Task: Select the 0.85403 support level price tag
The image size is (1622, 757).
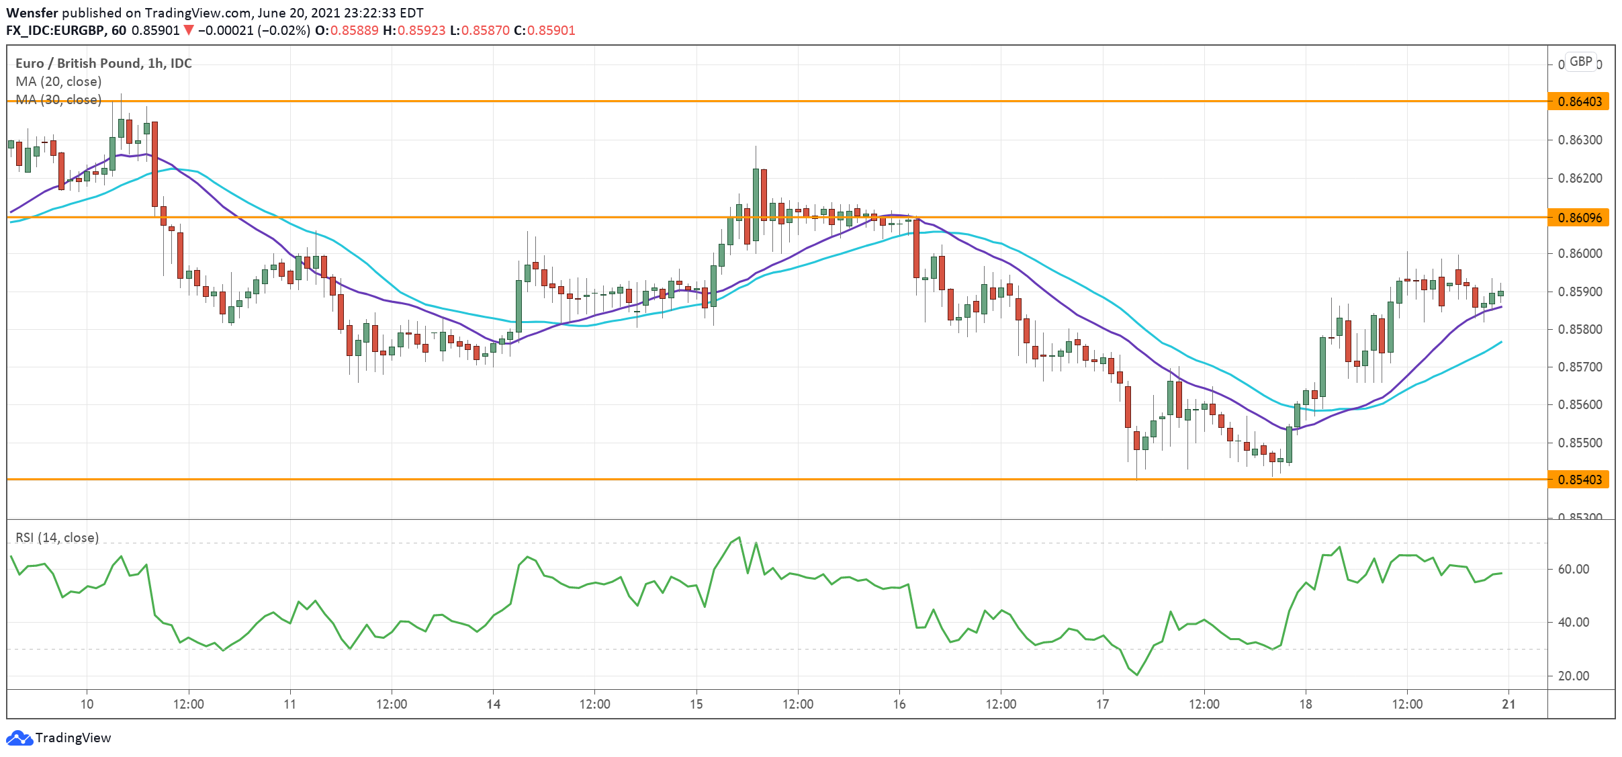Action: pos(1579,480)
